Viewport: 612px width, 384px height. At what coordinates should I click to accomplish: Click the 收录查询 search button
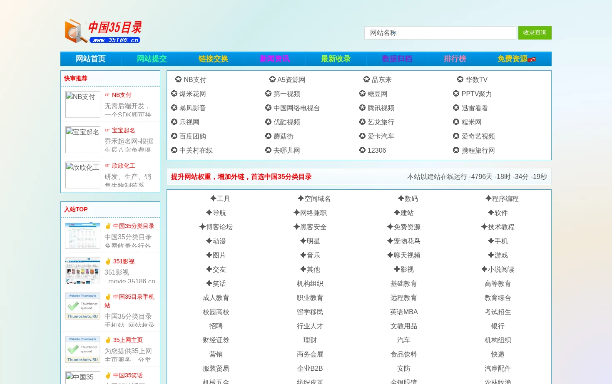(535, 33)
